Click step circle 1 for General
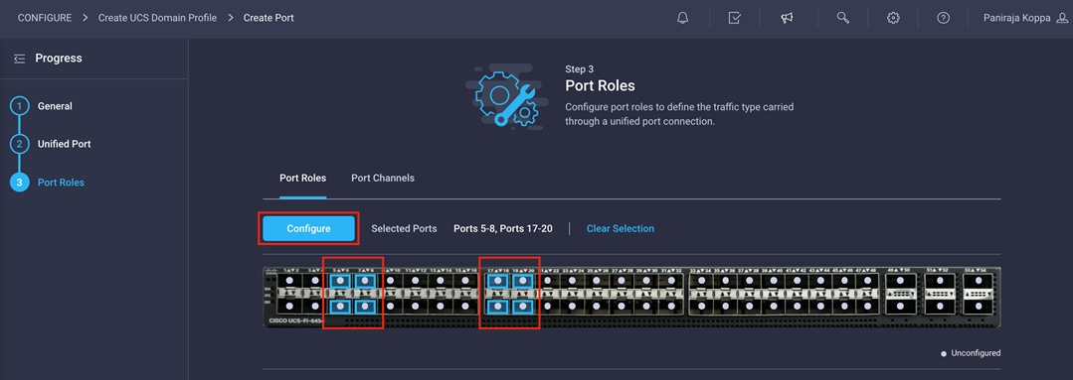1073x380 pixels. coord(20,106)
